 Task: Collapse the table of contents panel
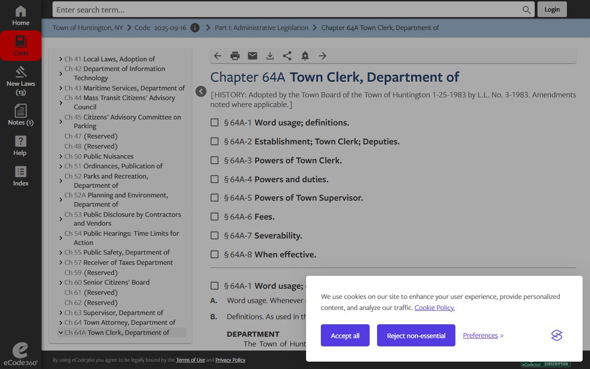[x=201, y=91]
